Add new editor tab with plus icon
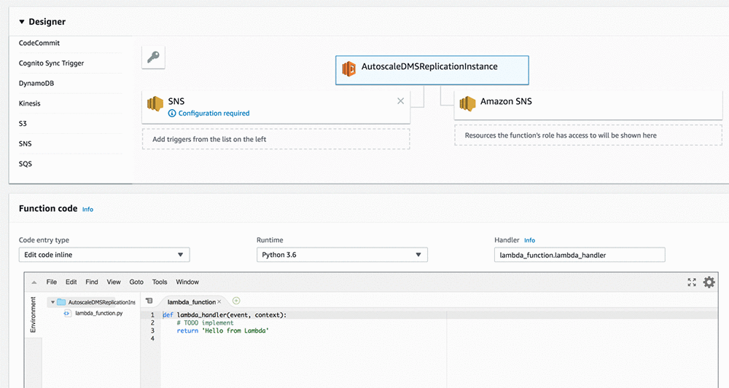Viewport: 729px width, 388px height. coord(236,301)
